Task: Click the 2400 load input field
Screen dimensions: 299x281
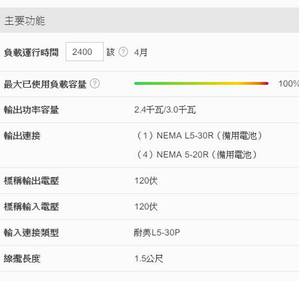Action: (84, 51)
